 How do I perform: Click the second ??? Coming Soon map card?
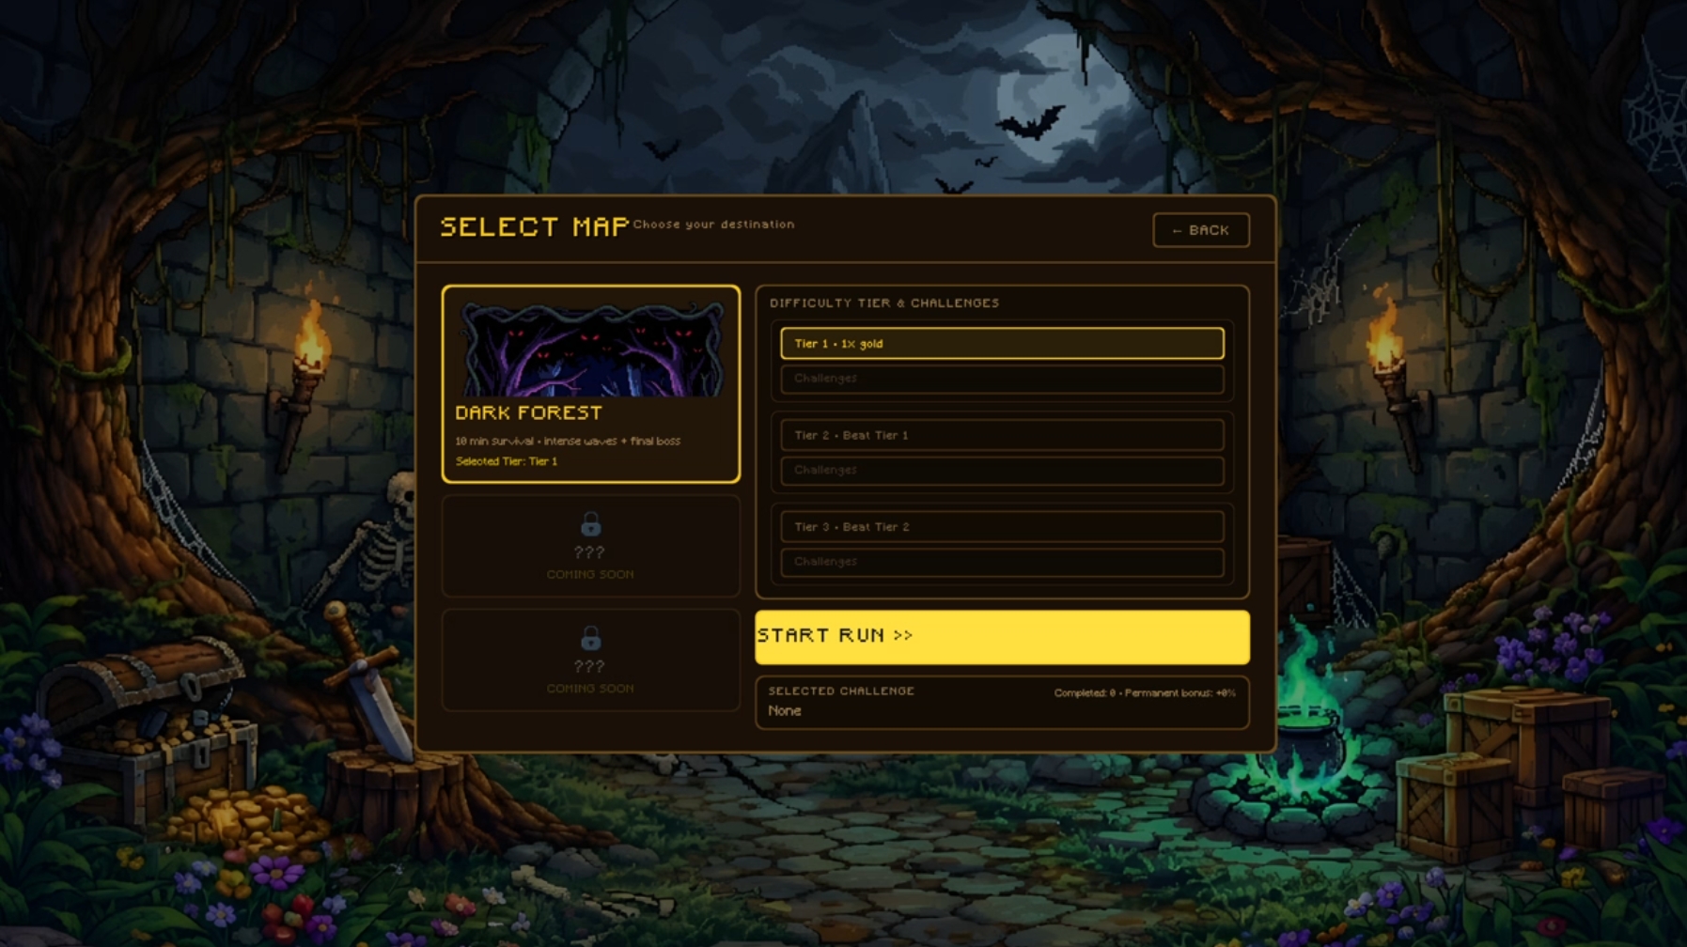[591, 660]
